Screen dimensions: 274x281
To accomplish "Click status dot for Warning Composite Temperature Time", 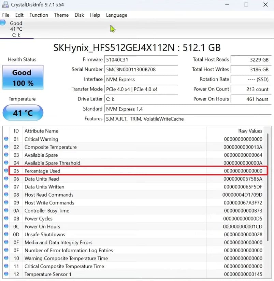I will click(x=6, y=258).
